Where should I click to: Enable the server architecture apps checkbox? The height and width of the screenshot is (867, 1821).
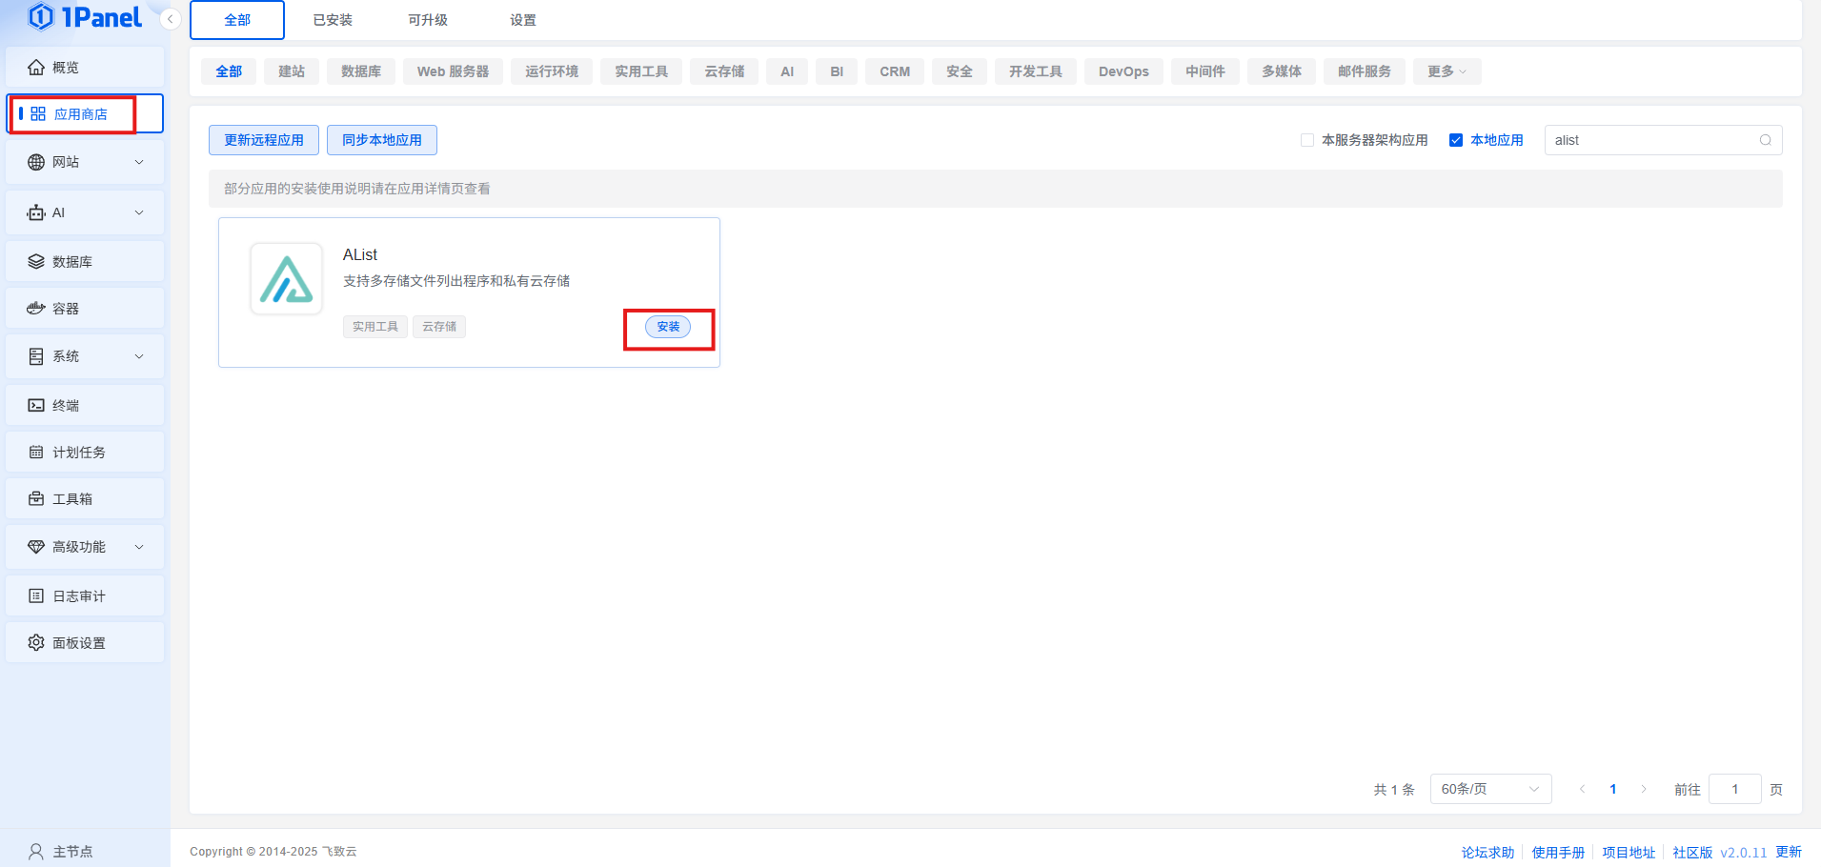point(1307,140)
